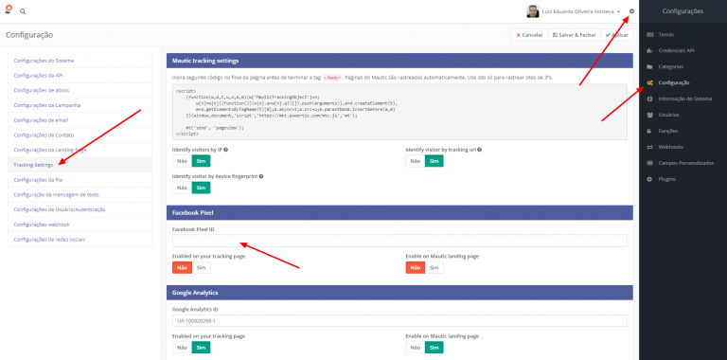Screen dimensions: 727x360
Task: Select Tracking Settings tab
Action: click(80, 165)
